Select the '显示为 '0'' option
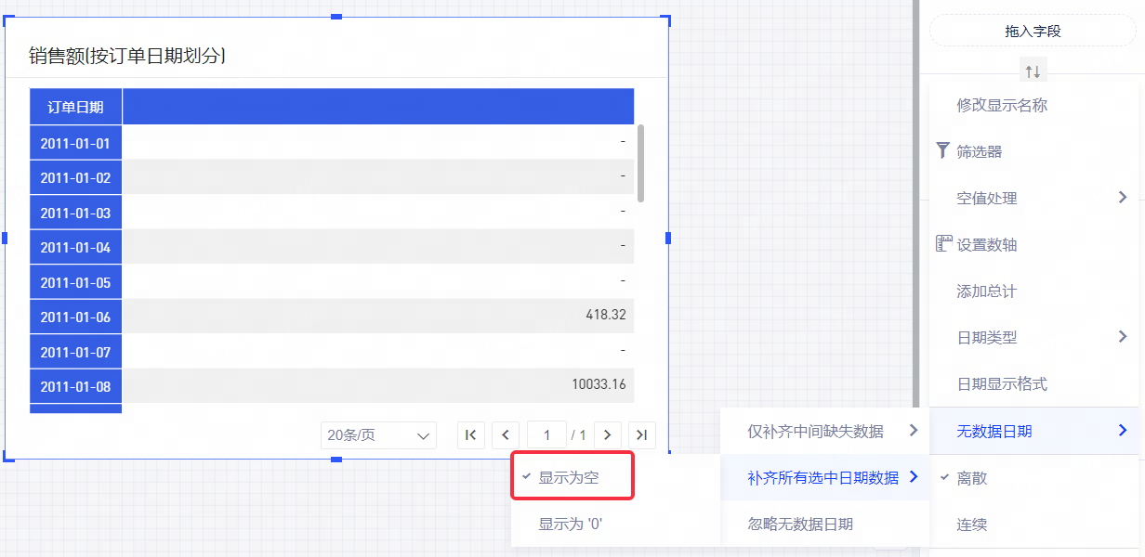 tap(571, 524)
